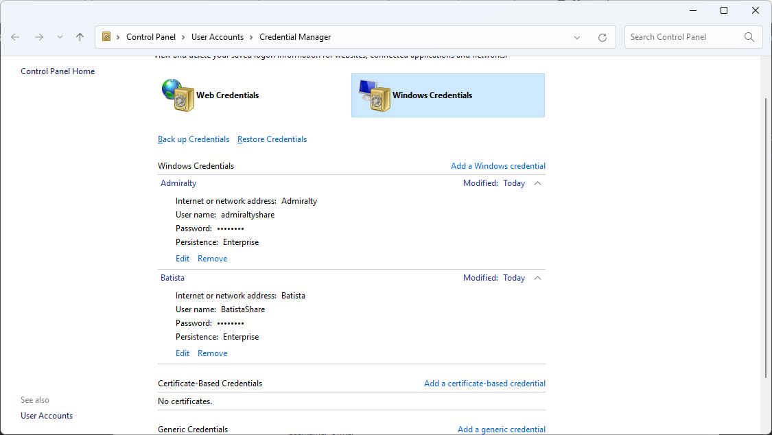This screenshot has width=772, height=435.
Task: Collapse the Admiralty credential entry
Action: [x=537, y=183]
